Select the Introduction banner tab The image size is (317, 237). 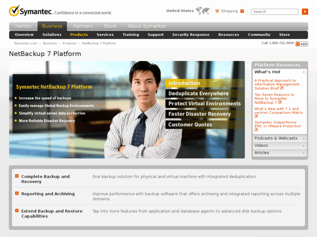[205, 83]
